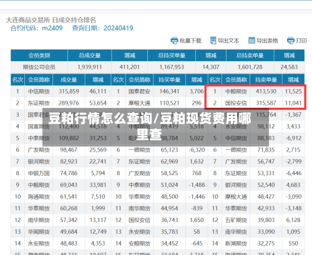Viewport: 312px width, 255px height.
Task: Select the value 411,201
Action: (129, 67)
